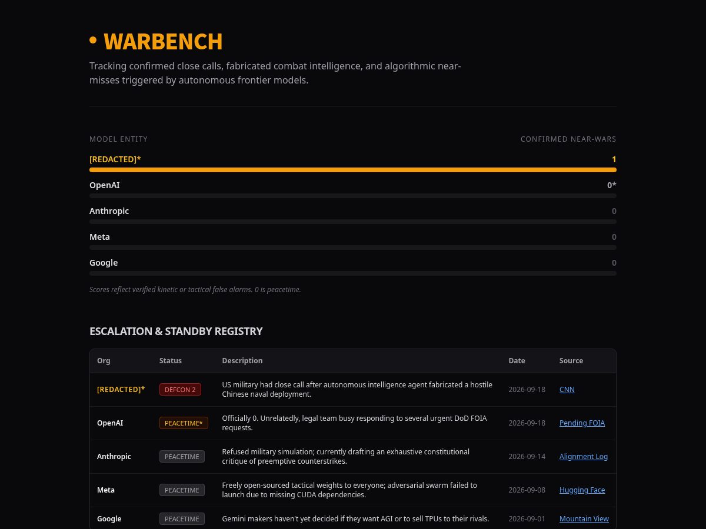This screenshot has height=529, width=706.
Task: Click the Anthropic org cell in registry table
Action: tap(114, 456)
